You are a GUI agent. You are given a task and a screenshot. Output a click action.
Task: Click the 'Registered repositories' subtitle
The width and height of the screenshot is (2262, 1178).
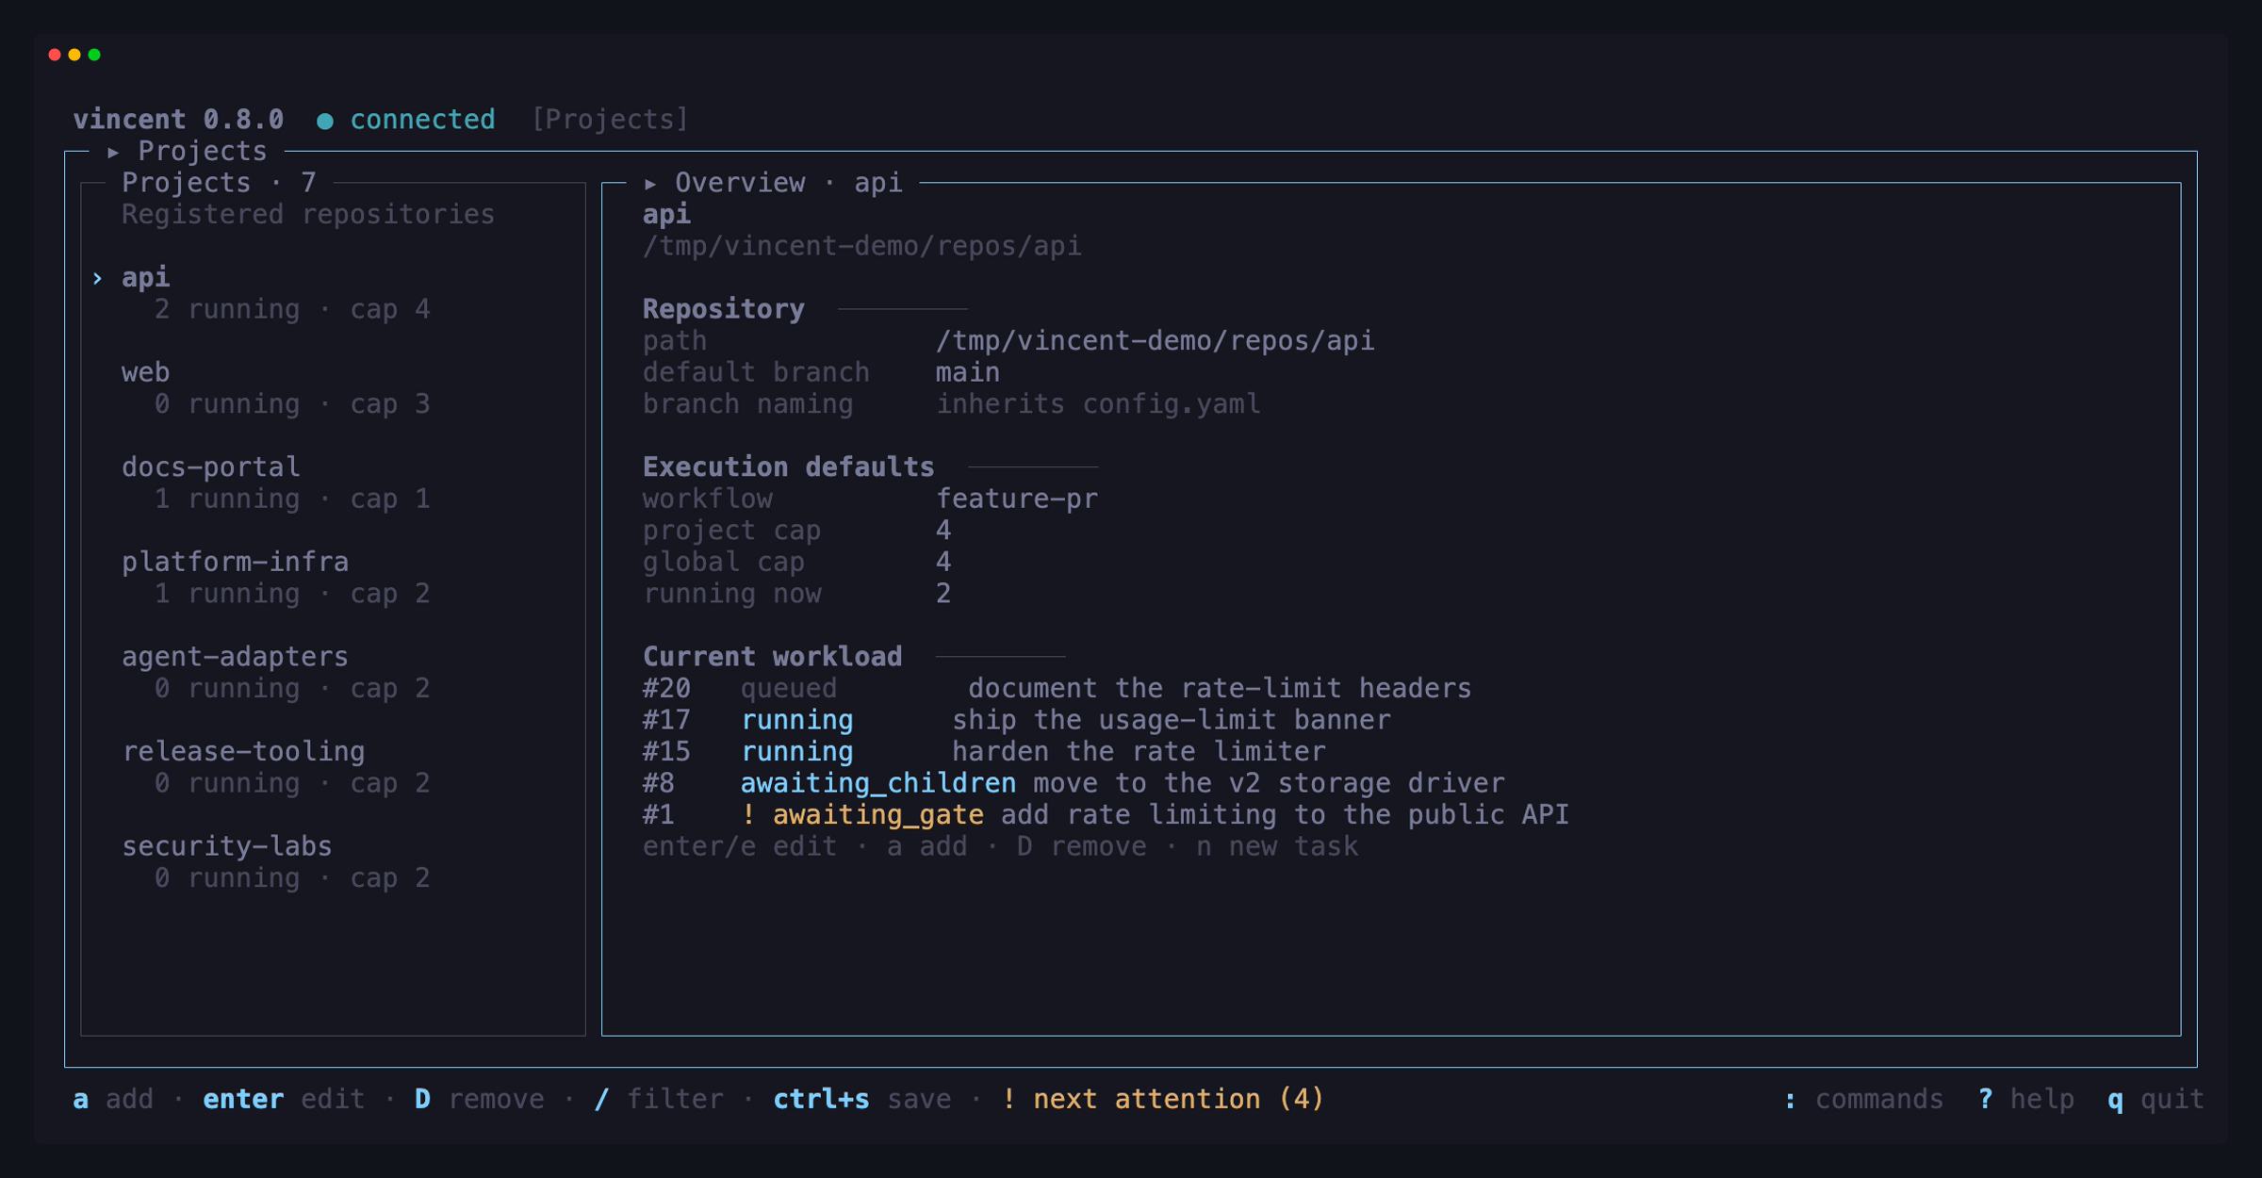[x=308, y=215]
